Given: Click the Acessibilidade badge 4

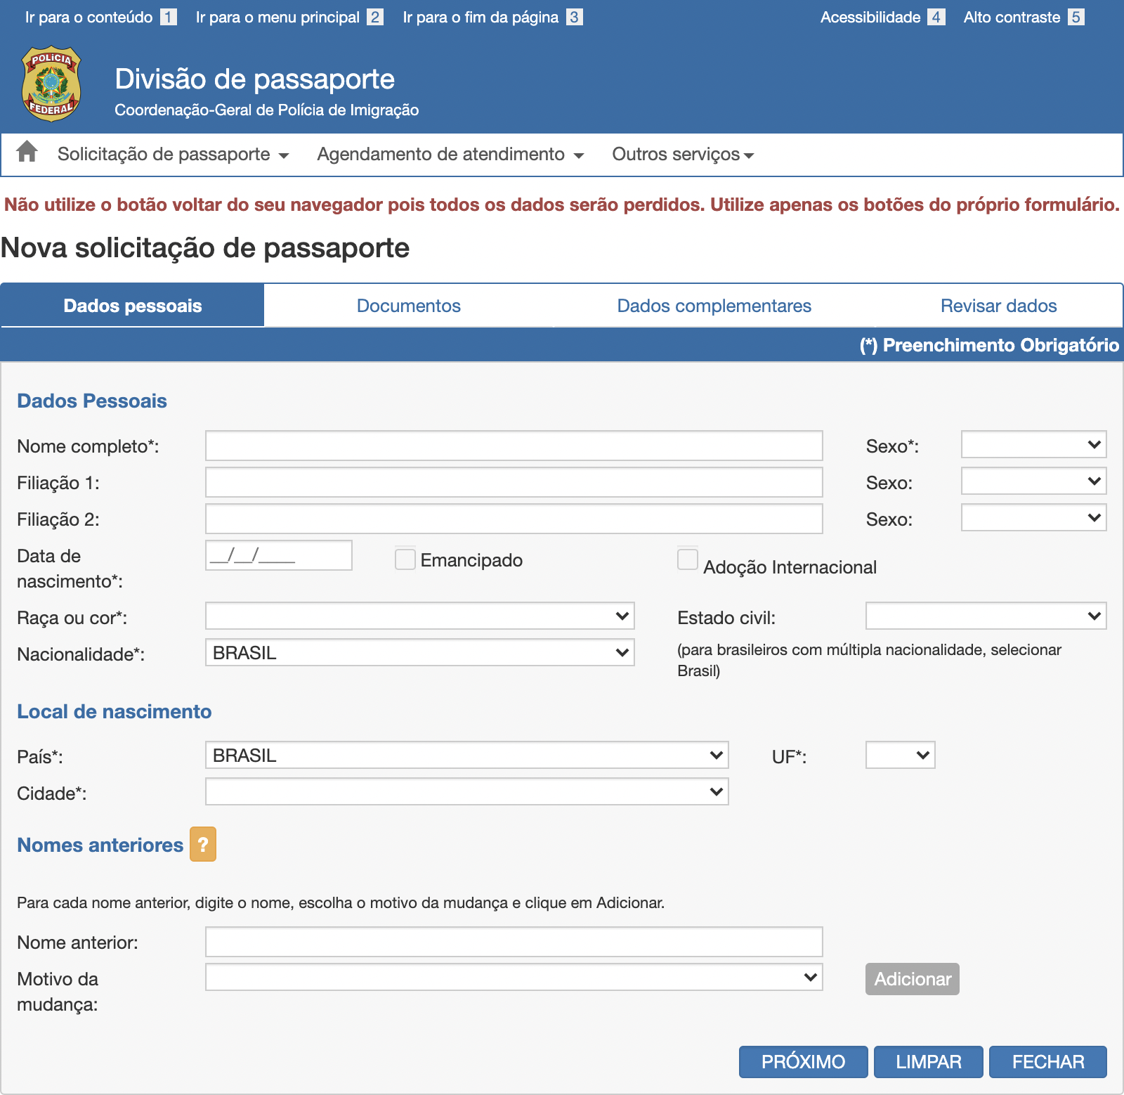Looking at the screenshot, I should pyautogui.click(x=935, y=16).
